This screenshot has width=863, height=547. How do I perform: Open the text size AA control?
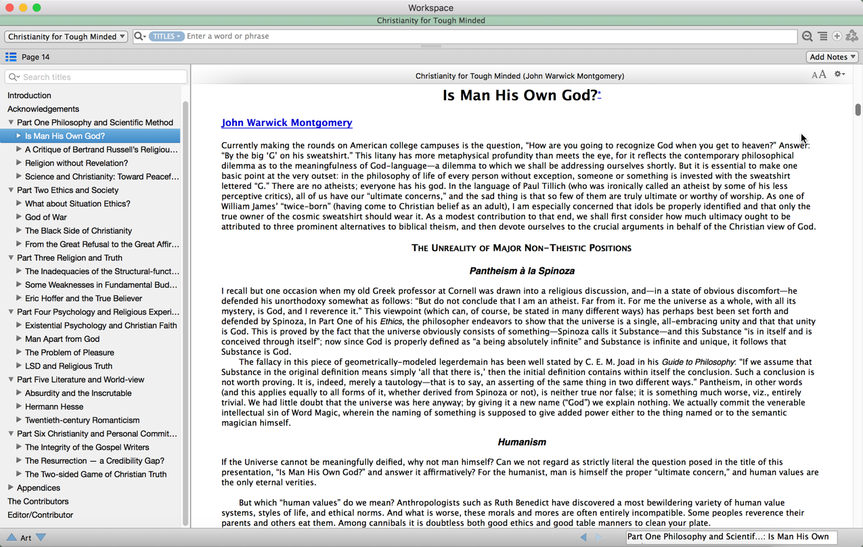(x=819, y=74)
